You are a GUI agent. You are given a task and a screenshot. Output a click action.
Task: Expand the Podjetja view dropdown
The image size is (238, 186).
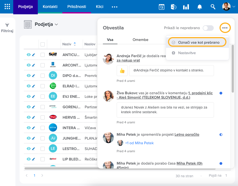[56, 24]
